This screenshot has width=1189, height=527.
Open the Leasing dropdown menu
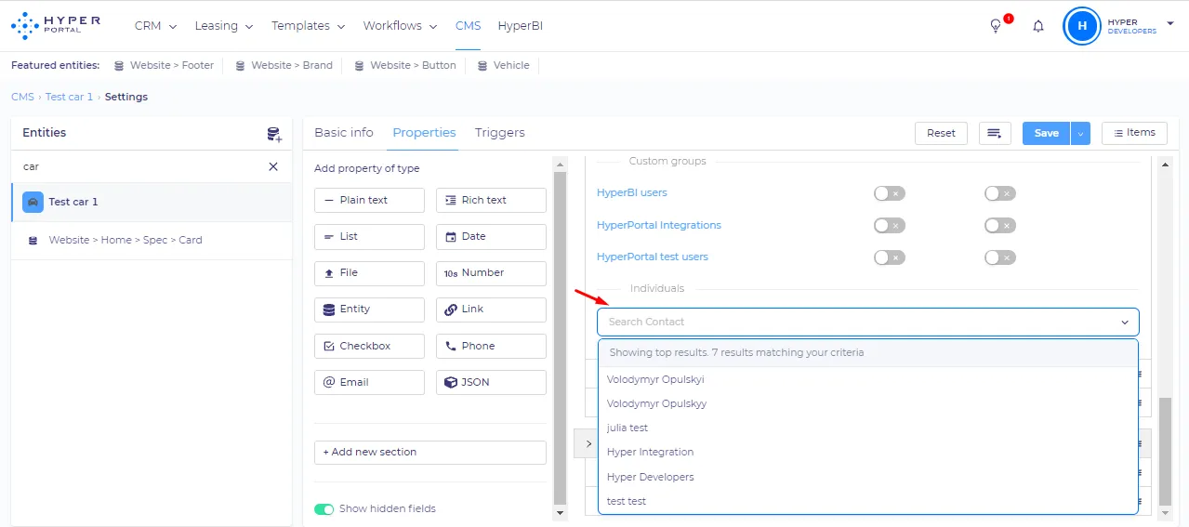click(x=224, y=26)
